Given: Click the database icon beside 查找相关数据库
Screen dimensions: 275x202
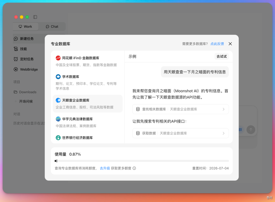Looking at the screenshot, I should point(138,109).
